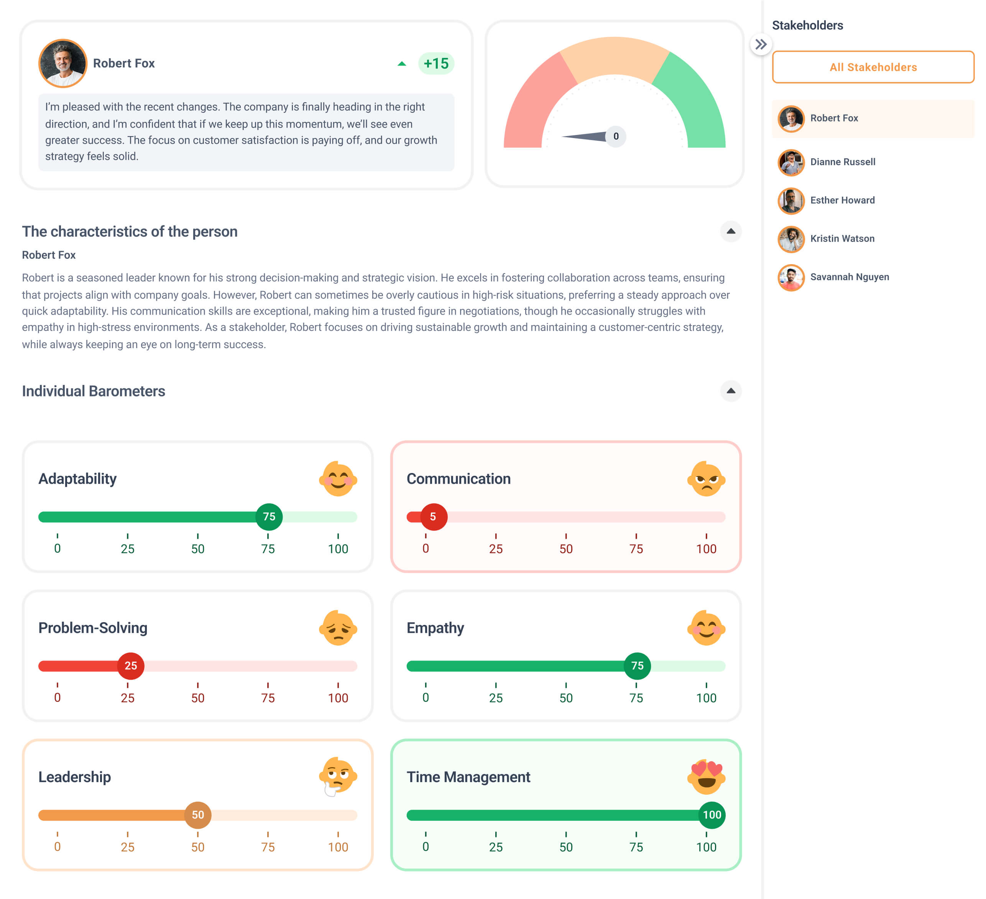Viewport: 986px width, 899px height.
Task: Click the 75 tick label on Problem-Solving scale
Action: (268, 698)
